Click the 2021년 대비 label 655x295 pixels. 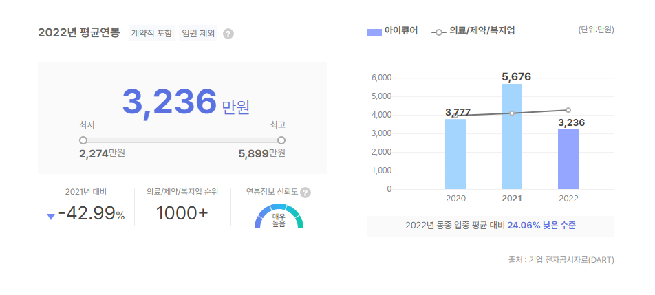(x=86, y=192)
